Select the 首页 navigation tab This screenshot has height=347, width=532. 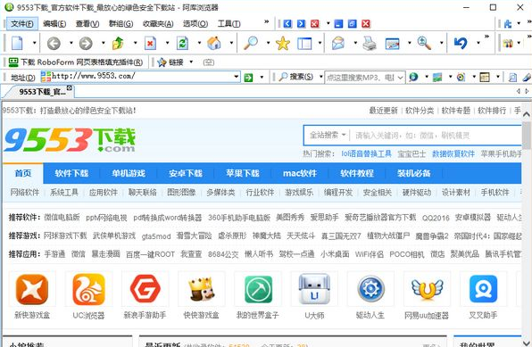(x=23, y=173)
